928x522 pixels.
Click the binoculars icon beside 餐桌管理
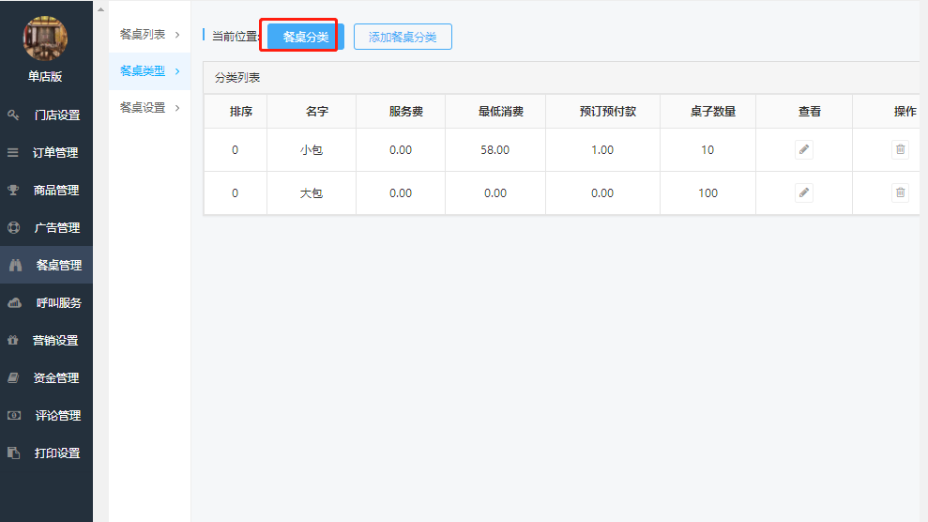tap(15, 265)
